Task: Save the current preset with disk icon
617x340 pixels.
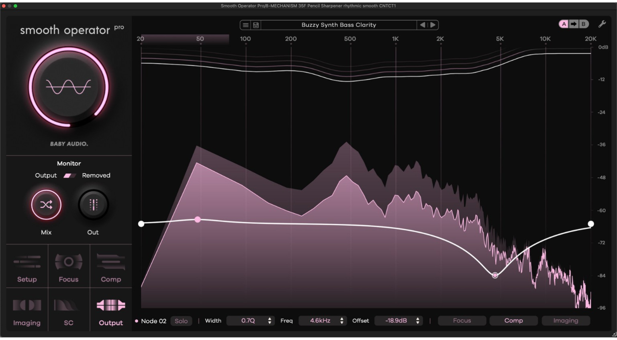Action: (x=256, y=24)
